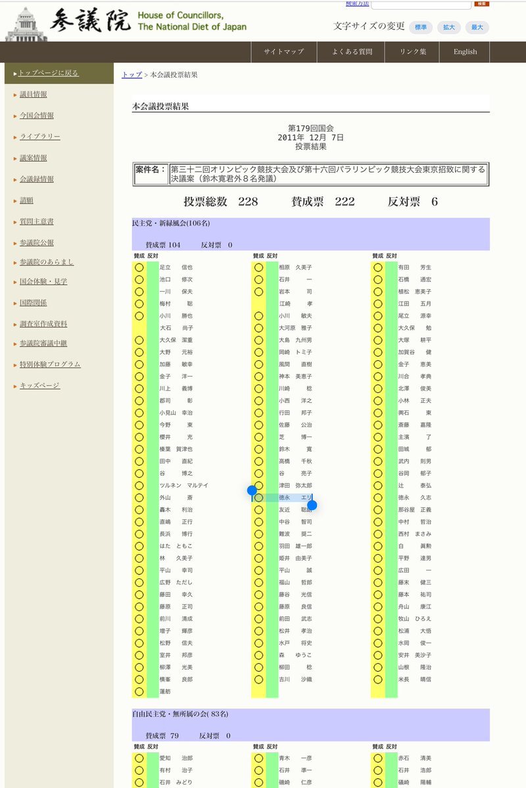Screen dimensions: 526x788
Task: Click the name 谷 亮子
Action: [295, 473]
